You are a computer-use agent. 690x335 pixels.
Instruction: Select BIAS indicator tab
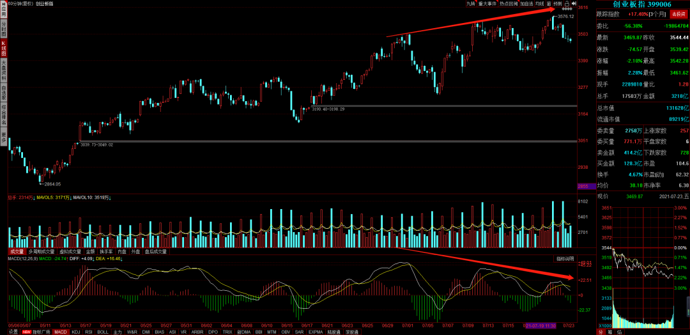click(x=160, y=332)
